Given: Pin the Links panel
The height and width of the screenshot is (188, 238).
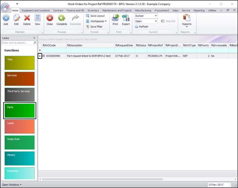Looking at the screenshot, I should 34,38.
